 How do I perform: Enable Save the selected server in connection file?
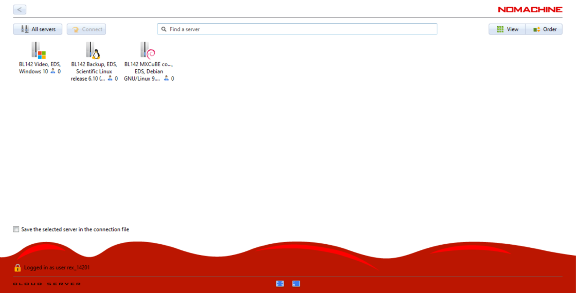(x=16, y=229)
